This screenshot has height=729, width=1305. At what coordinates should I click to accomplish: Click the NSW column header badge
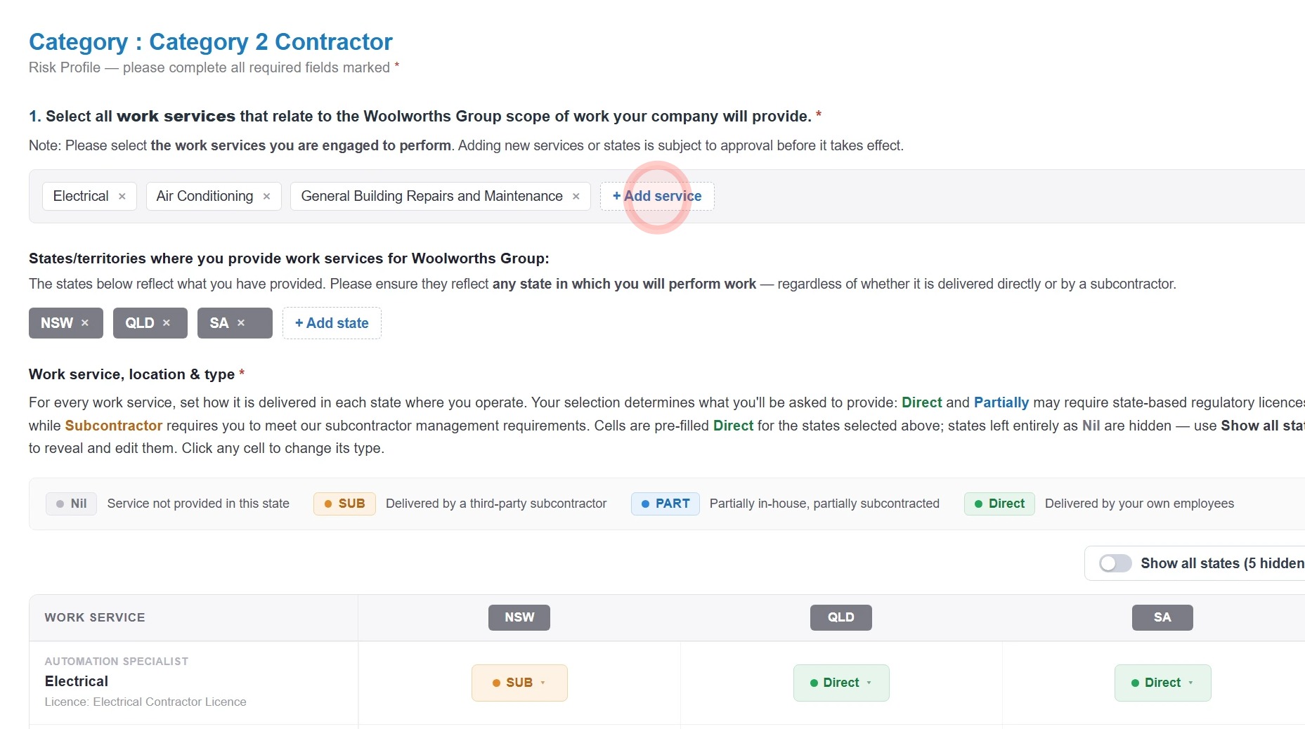[519, 617]
